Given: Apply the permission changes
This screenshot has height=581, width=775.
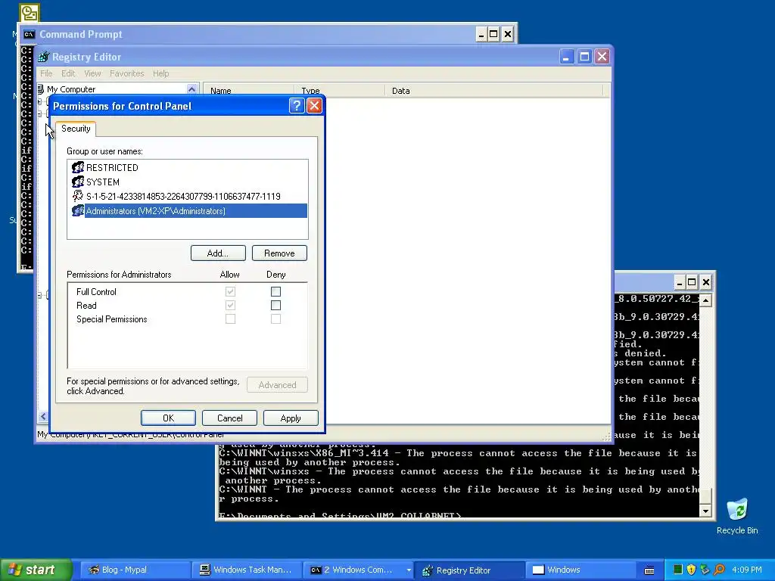Looking at the screenshot, I should (291, 418).
